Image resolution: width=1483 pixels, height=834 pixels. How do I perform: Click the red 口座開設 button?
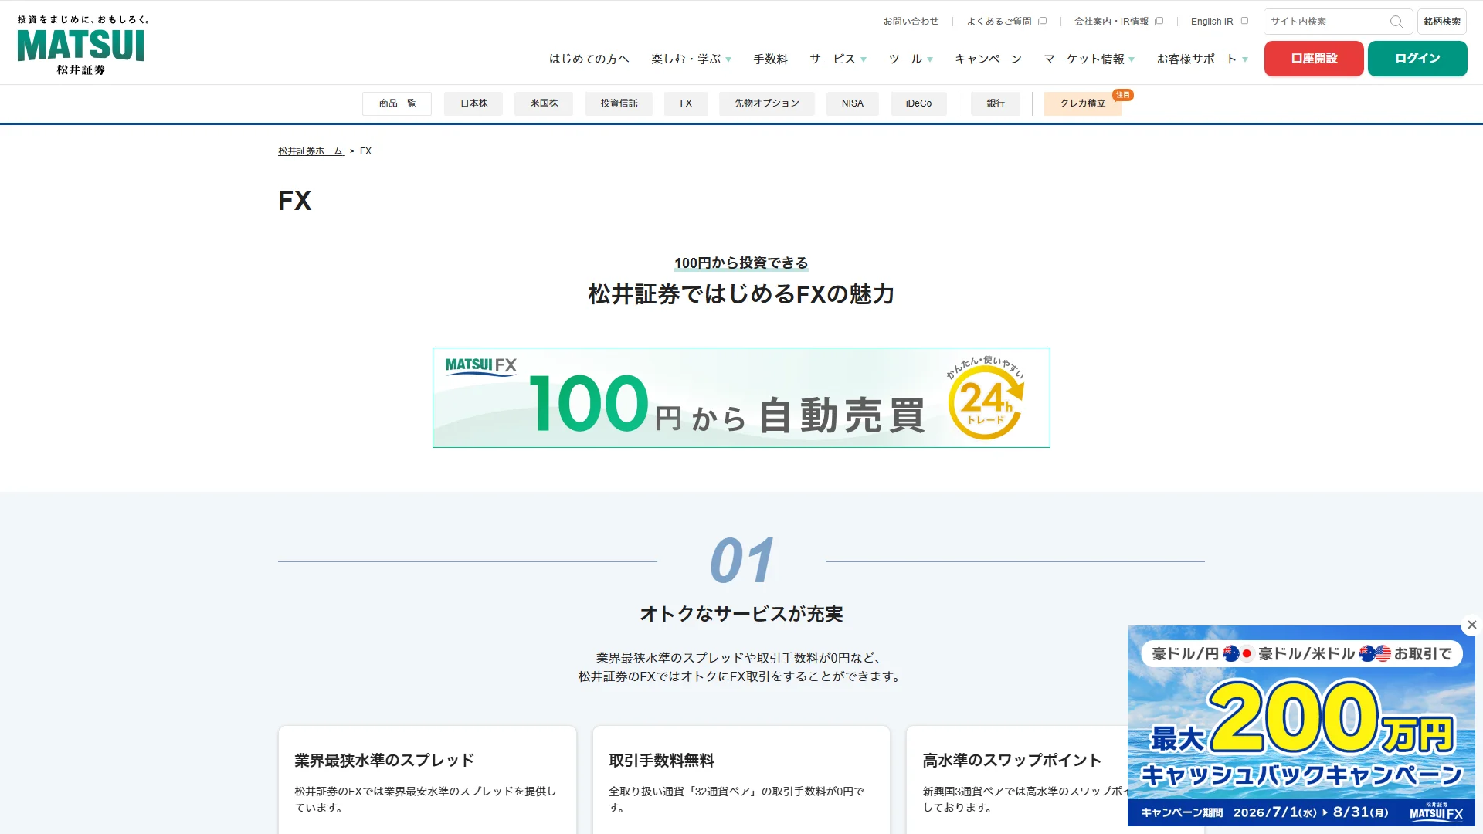pyautogui.click(x=1314, y=59)
